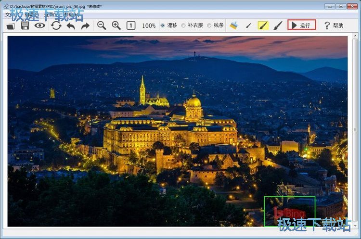361x239 pixels.
Task: Switch to the 线条 radio option
Action: click(209, 25)
